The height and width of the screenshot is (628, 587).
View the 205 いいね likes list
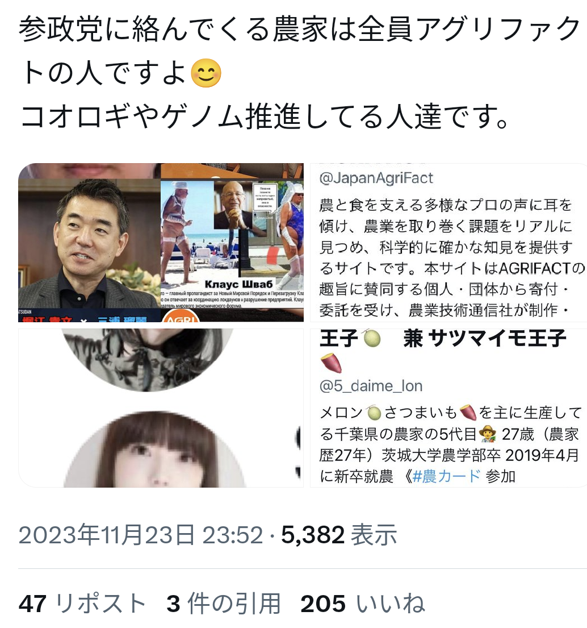pyautogui.click(x=363, y=604)
